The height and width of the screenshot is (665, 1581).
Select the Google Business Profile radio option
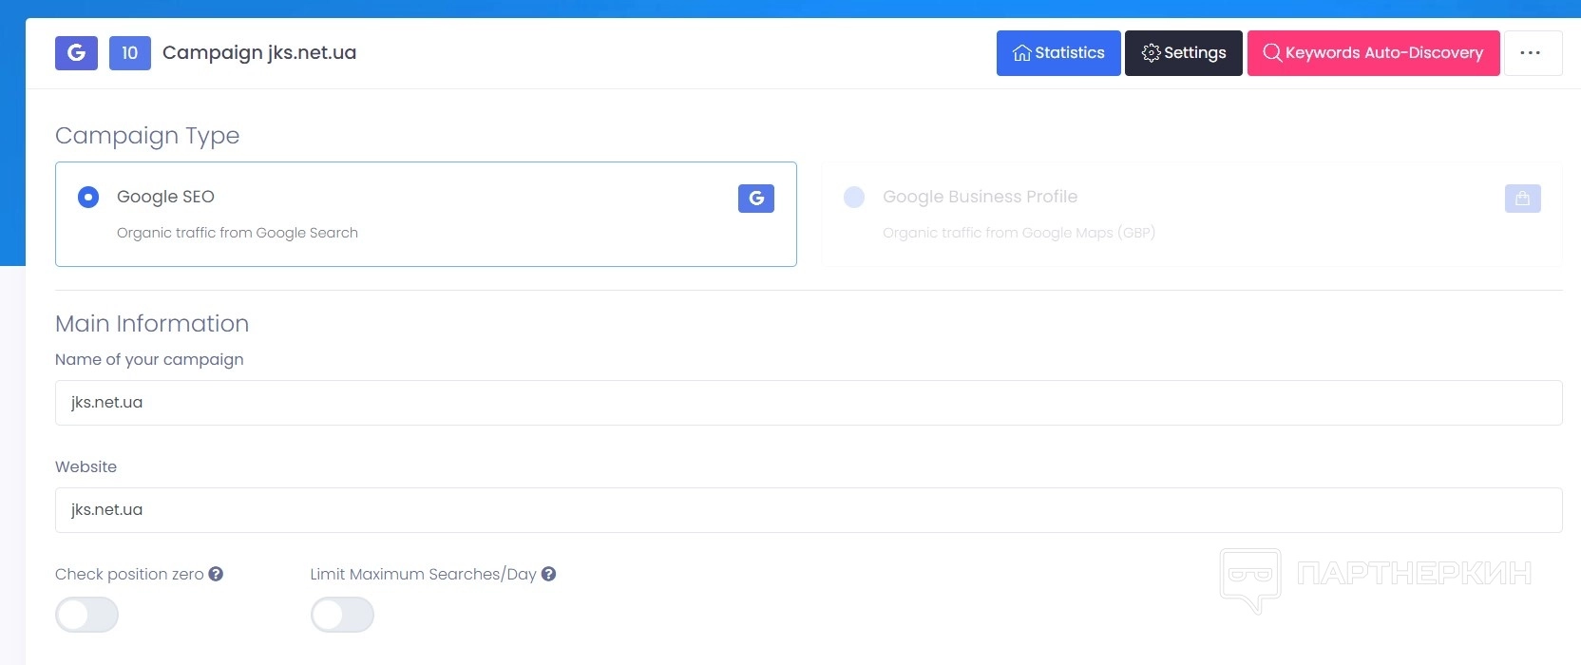(854, 197)
